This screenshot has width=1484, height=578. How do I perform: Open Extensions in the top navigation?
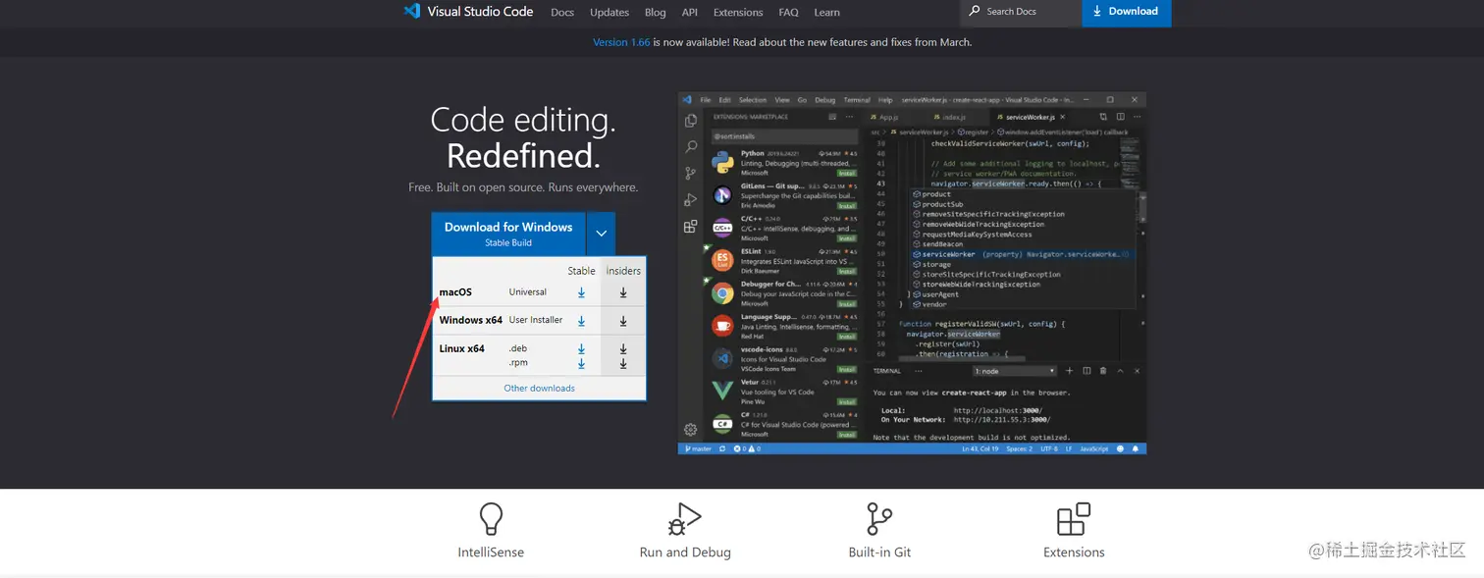738,13
